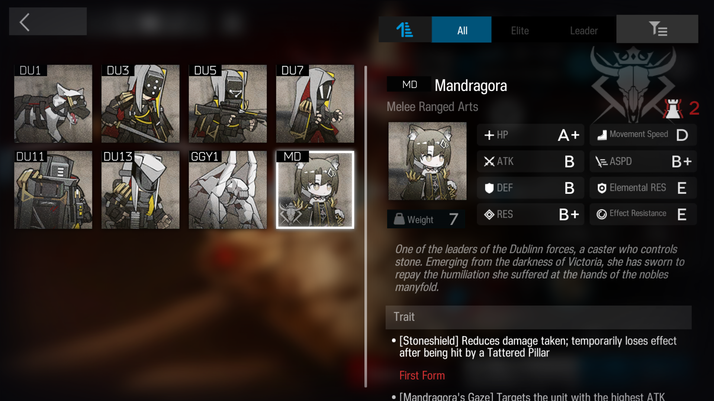Select the DU3 enemy thumbnail
Screen dimensions: 714x401
[x=140, y=104]
